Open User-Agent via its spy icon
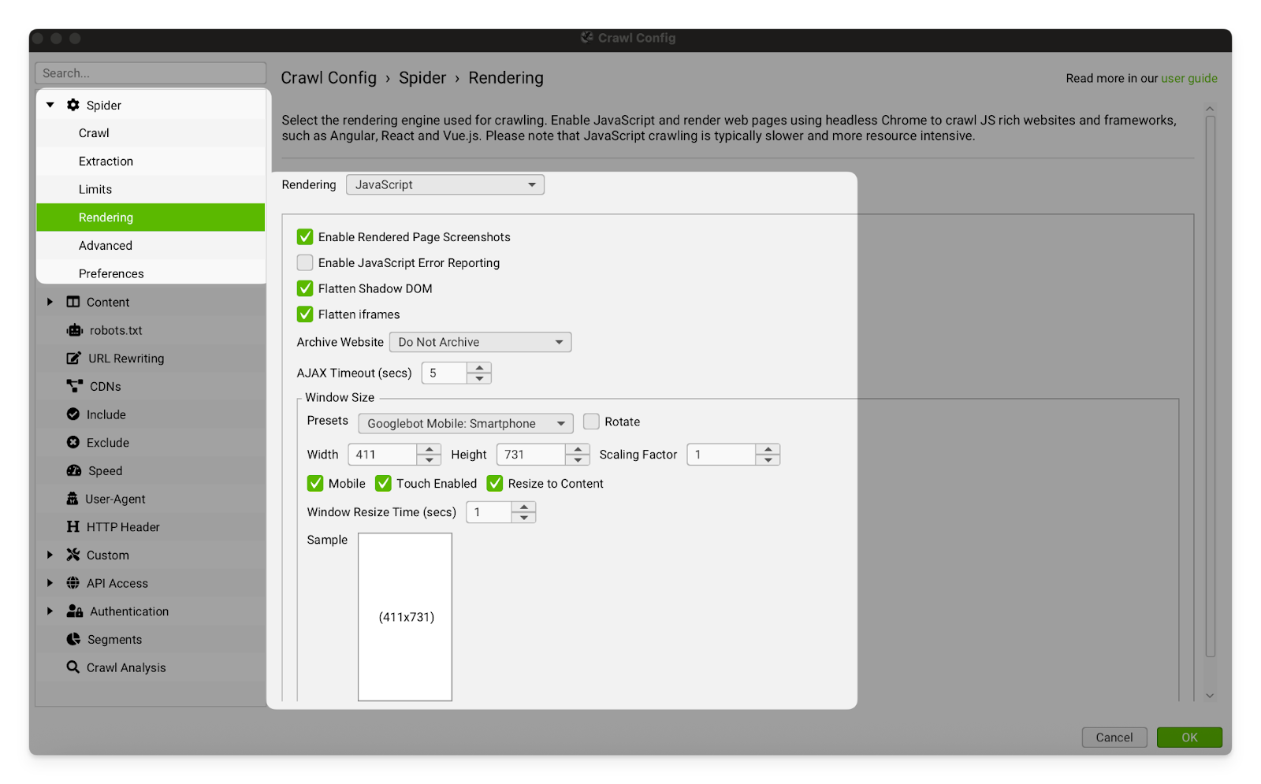Viewport: 1261px width, 784px height. click(73, 499)
